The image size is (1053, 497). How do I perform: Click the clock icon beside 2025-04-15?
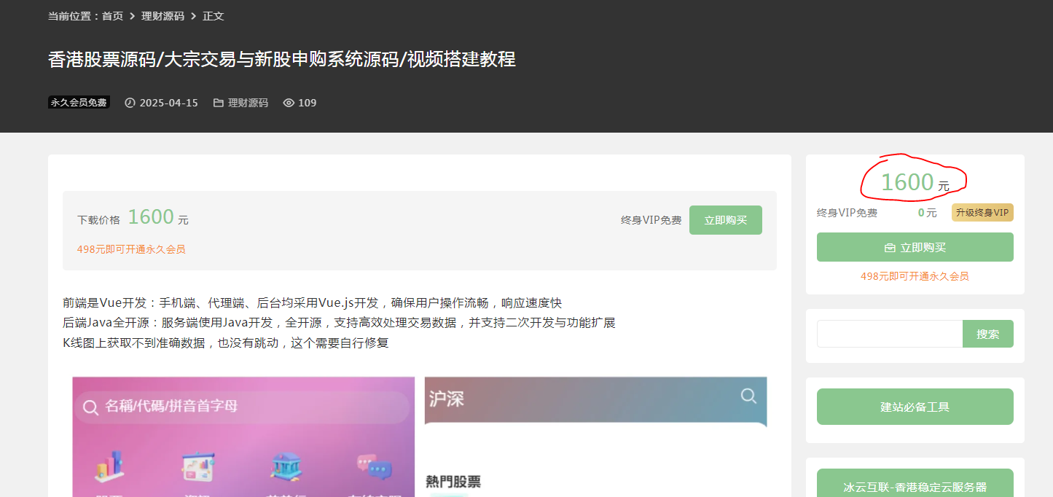coord(130,103)
